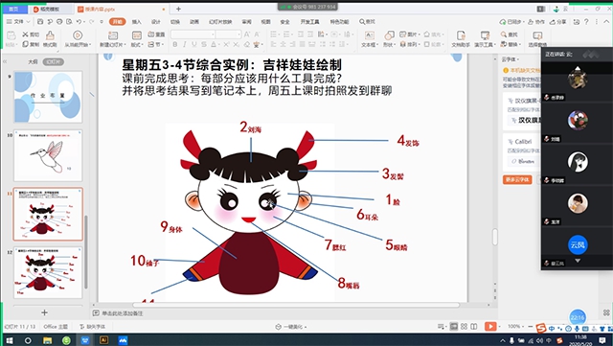Click the Copy (复制) icon

(x=26, y=44)
